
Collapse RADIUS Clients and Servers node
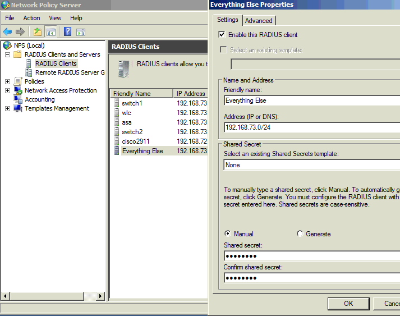click(x=8, y=54)
